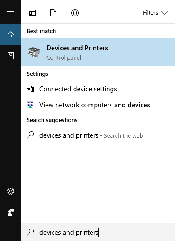Open the Settings gear icon
This screenshot has width=175, height=241.
click(11, 191)
